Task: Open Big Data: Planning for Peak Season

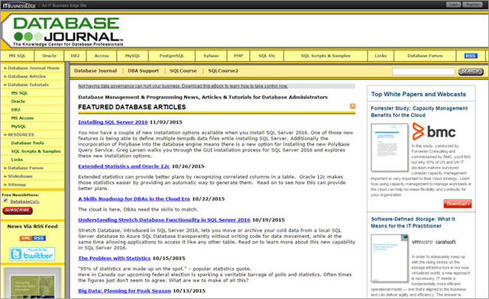Action: pyautogui.click(x=125, y=291)
